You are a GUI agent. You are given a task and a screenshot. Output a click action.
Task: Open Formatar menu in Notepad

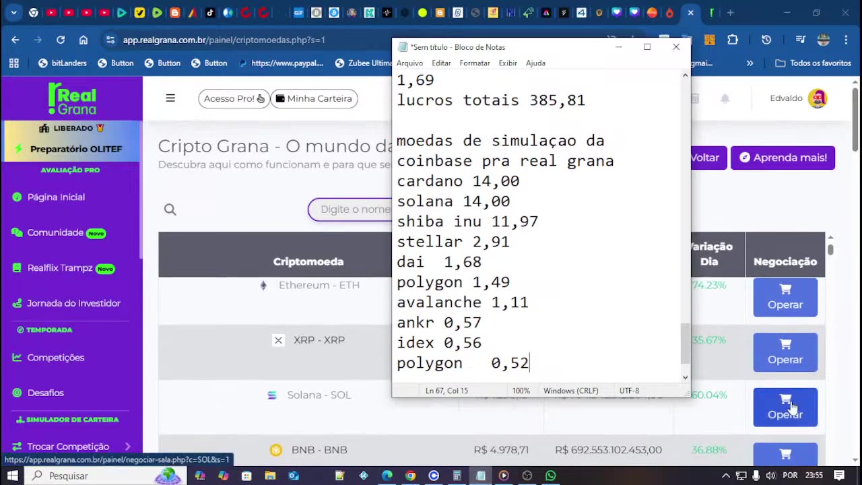pos(475,63)
